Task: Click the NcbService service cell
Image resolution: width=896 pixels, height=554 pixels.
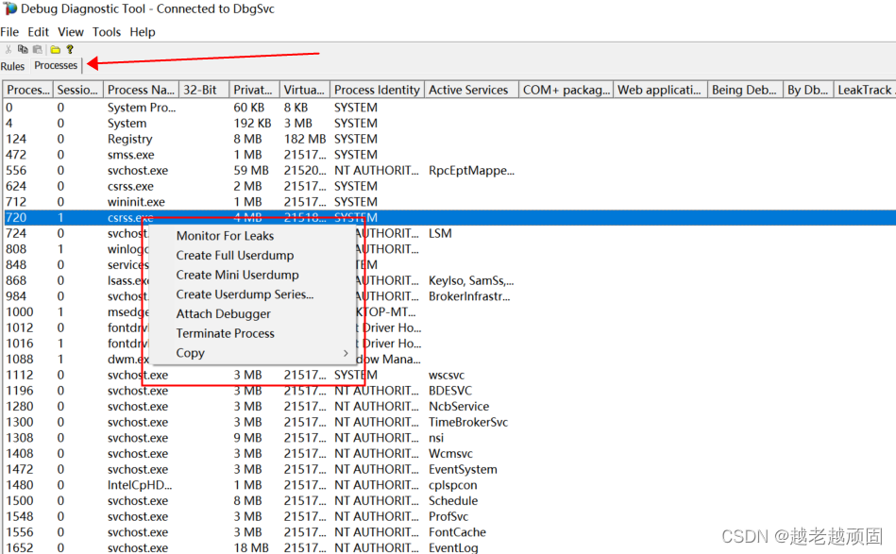Action: click(x=459, y=406)
